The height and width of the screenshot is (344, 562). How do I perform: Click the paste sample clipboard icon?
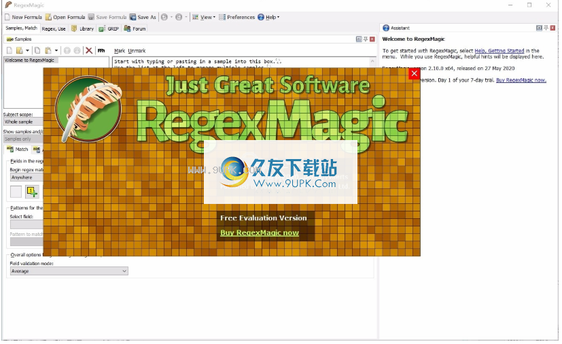pos(48,50)
